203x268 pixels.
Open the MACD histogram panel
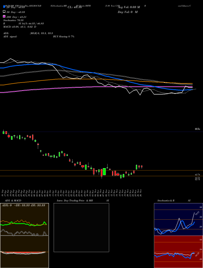[x=24, y=252]
